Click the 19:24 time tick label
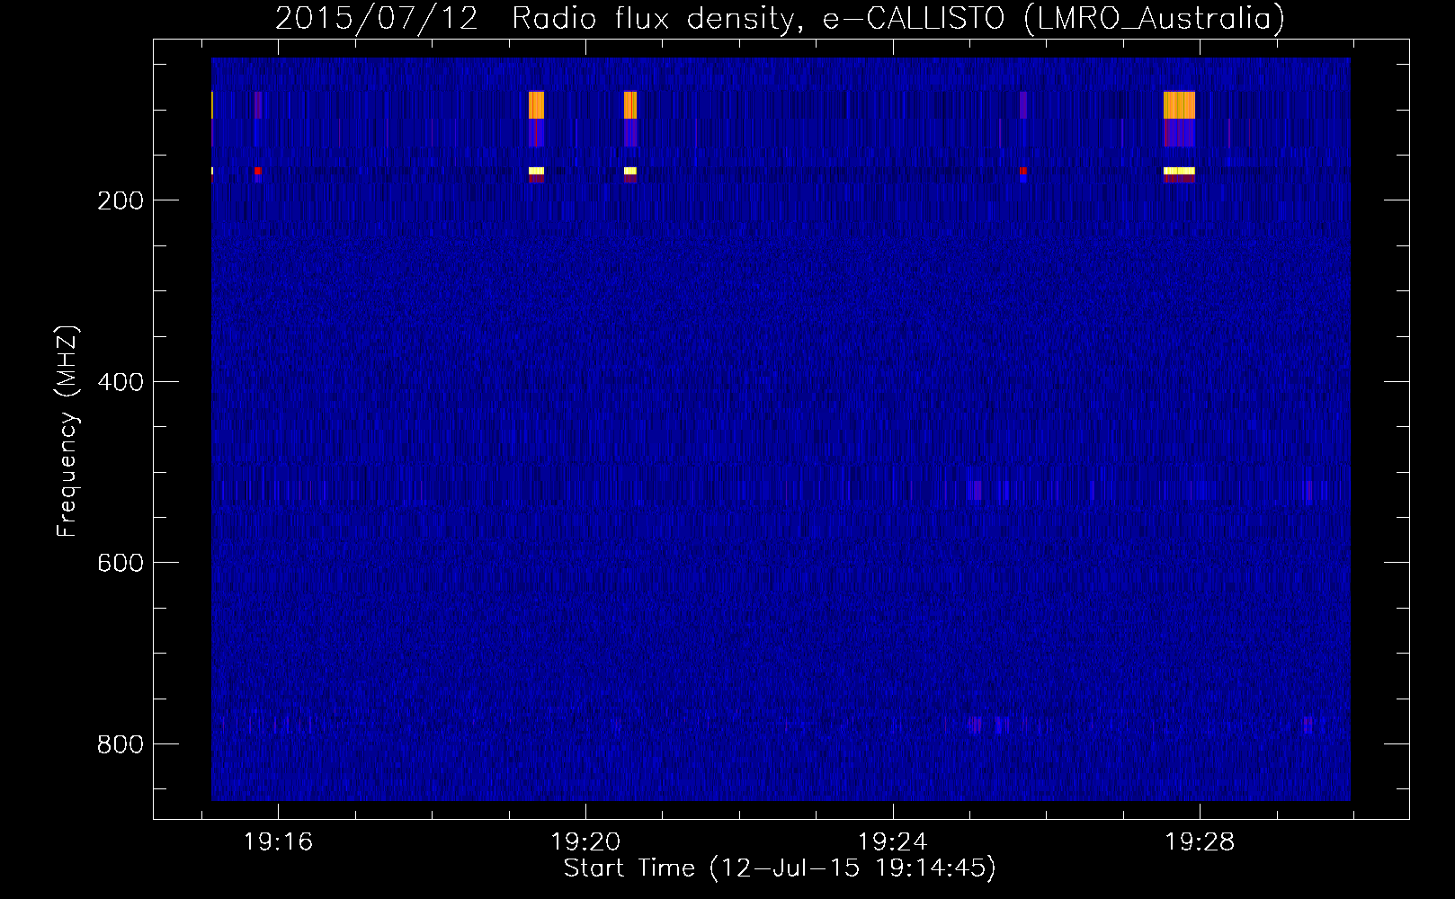This screenshot has width=1455, height=899. [x=893, y=841]
